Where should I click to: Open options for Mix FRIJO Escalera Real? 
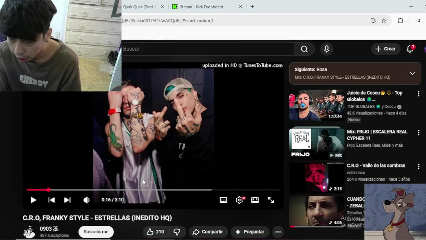click(x=419, y=133)
